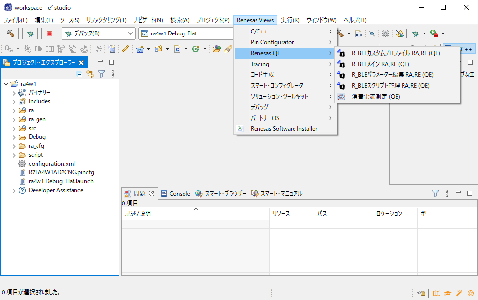Expand the src folder in tree

tap(14, 128)
